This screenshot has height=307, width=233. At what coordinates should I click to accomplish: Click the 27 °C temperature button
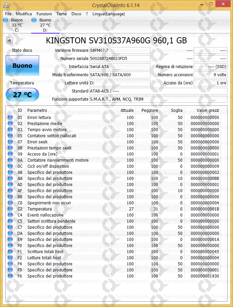pyautogui.click(x=22, y=95)
